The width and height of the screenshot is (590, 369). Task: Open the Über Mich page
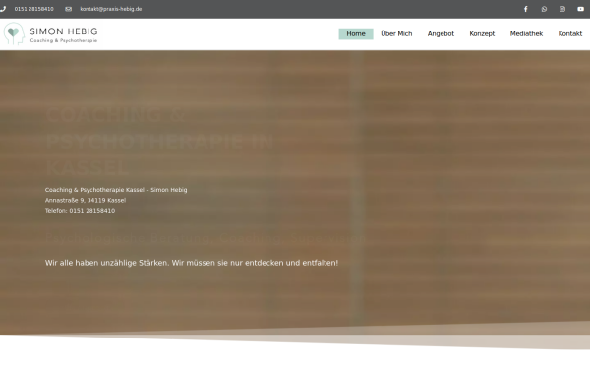[x=396, y=33]
